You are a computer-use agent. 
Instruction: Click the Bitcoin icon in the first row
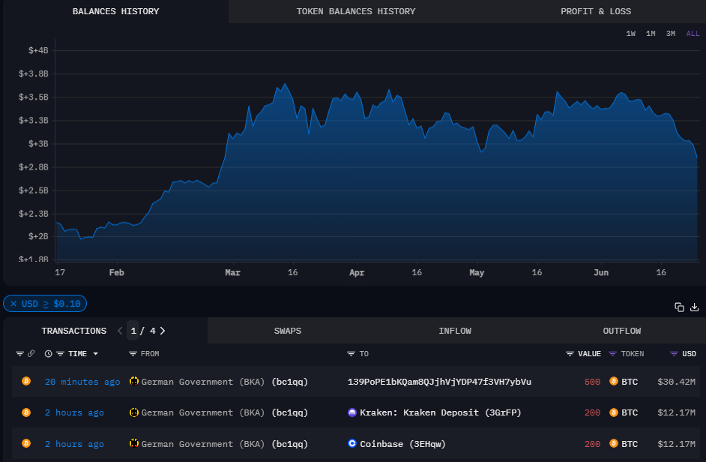point(26,382)
